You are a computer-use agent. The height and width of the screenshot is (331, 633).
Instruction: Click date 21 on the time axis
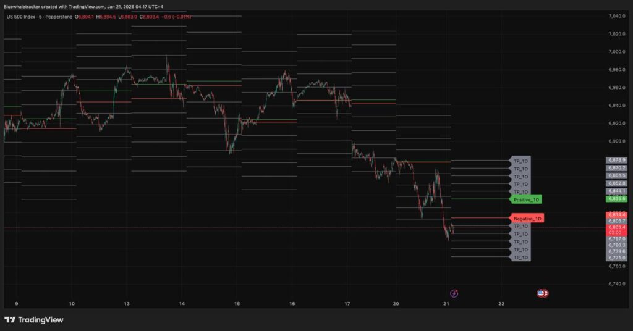(446, 304)
